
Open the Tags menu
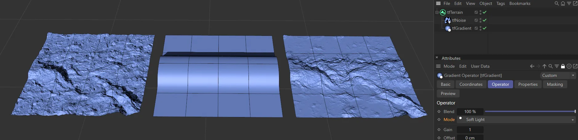500,3
